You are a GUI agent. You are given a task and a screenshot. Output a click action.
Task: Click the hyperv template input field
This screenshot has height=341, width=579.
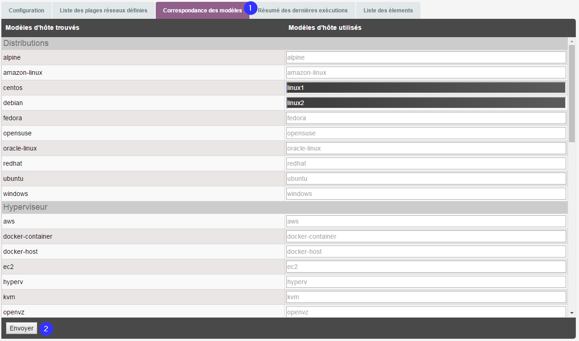[x=426, y=282]
